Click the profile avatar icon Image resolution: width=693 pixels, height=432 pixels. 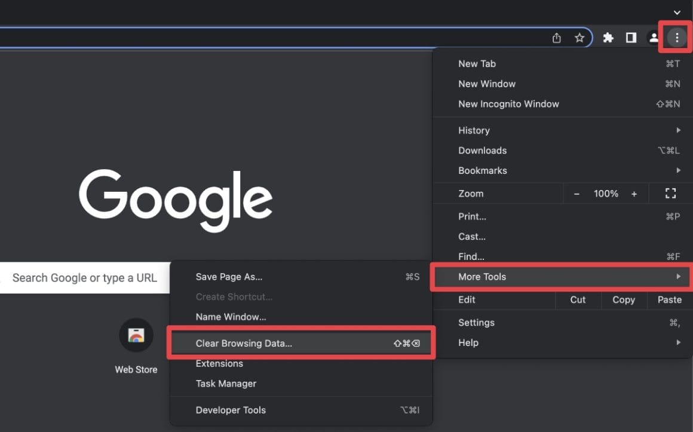[654, 37]
